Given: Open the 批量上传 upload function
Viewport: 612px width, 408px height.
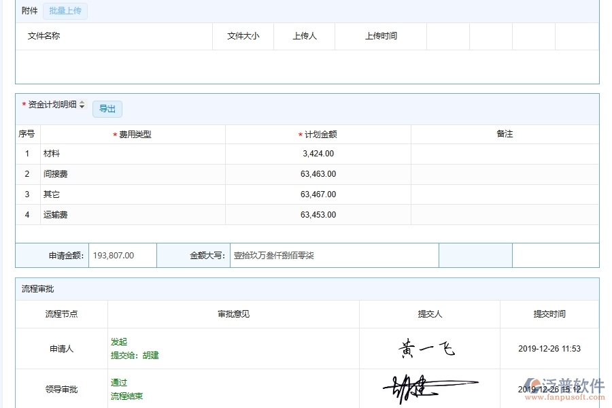Looking at the screenshot, I should (65, 11).
